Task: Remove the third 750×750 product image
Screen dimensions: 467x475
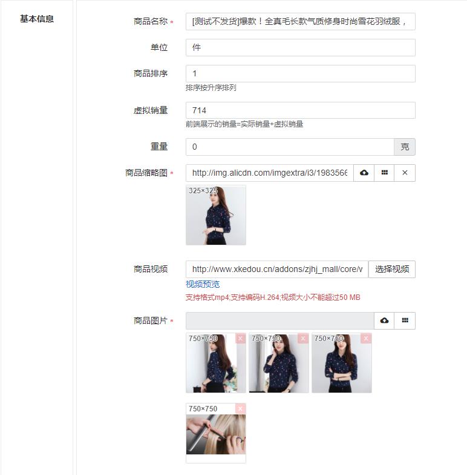Action: click(366, 339)
